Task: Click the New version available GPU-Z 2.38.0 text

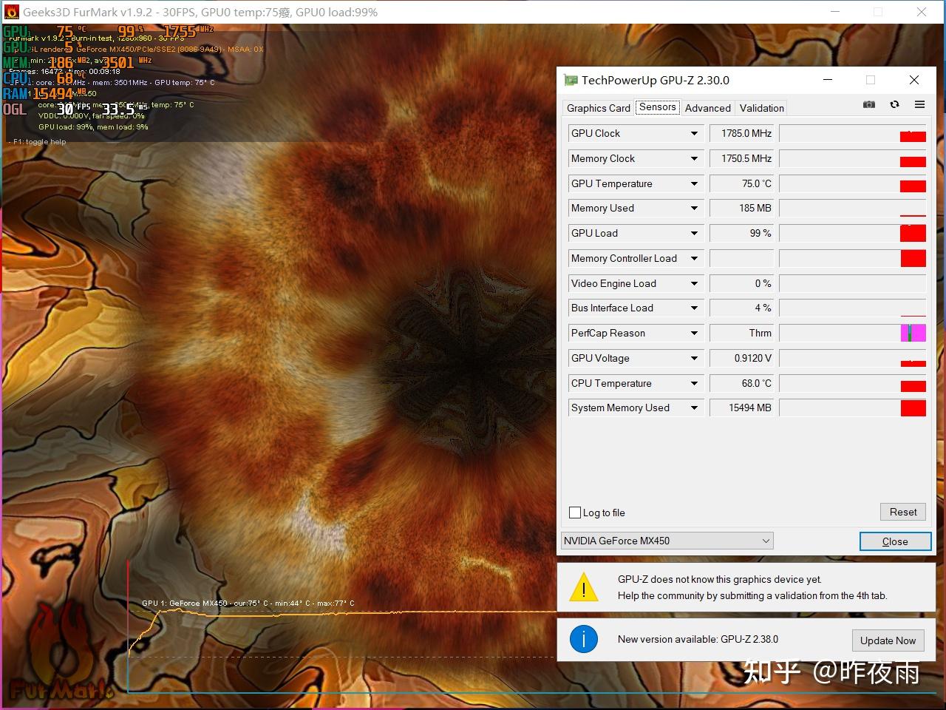Action: (x=698, y=639)
